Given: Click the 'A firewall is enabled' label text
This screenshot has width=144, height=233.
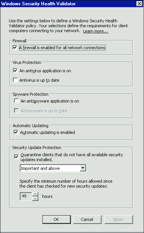Looking at the screenshot, I should (62, 48).
